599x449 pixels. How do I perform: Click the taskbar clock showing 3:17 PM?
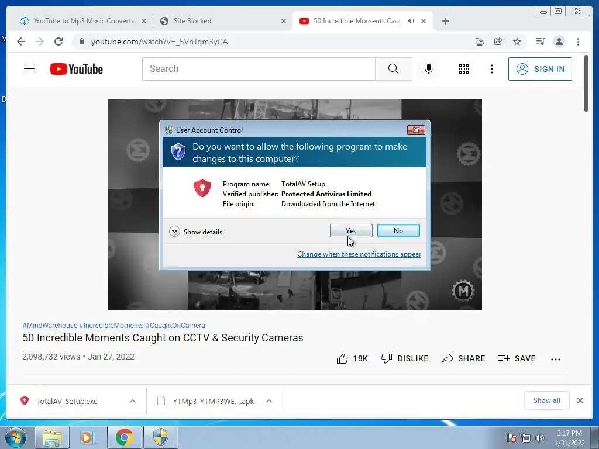[569, 438]
